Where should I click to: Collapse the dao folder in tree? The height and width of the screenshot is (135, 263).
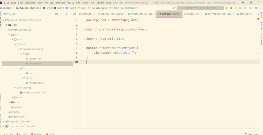[x=21, y=54]
